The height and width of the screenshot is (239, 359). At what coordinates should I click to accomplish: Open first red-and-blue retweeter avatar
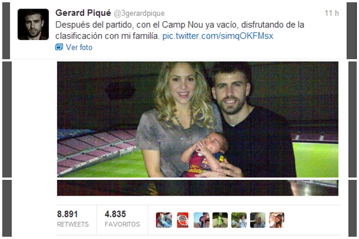point(164,220)
